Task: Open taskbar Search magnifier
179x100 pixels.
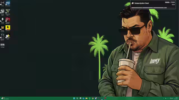Action: pos(77,98)
